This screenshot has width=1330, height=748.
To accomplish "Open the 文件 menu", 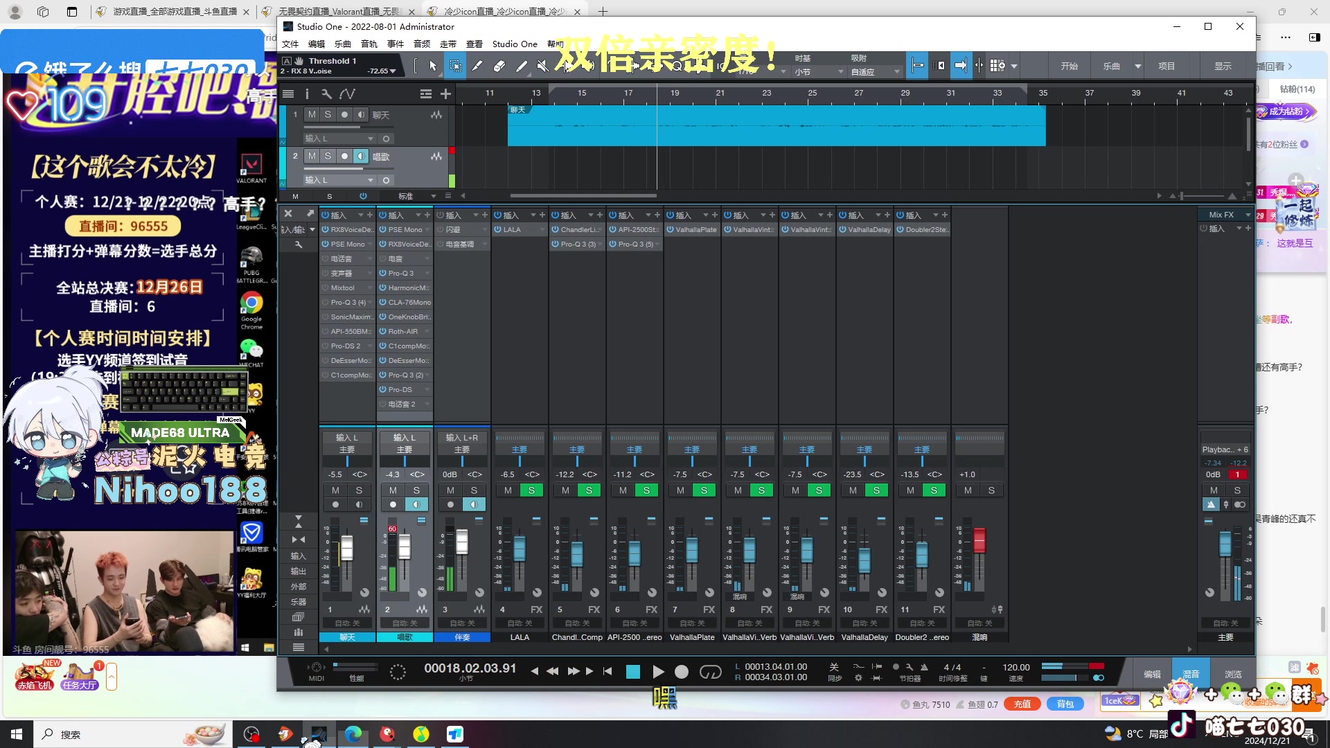I will (x=290, y=44).
